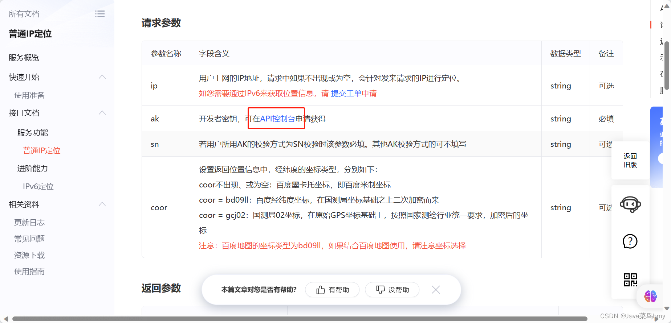Click the thumbs-down 没帮助 button

pyautogui.click(x=392, y=290)
